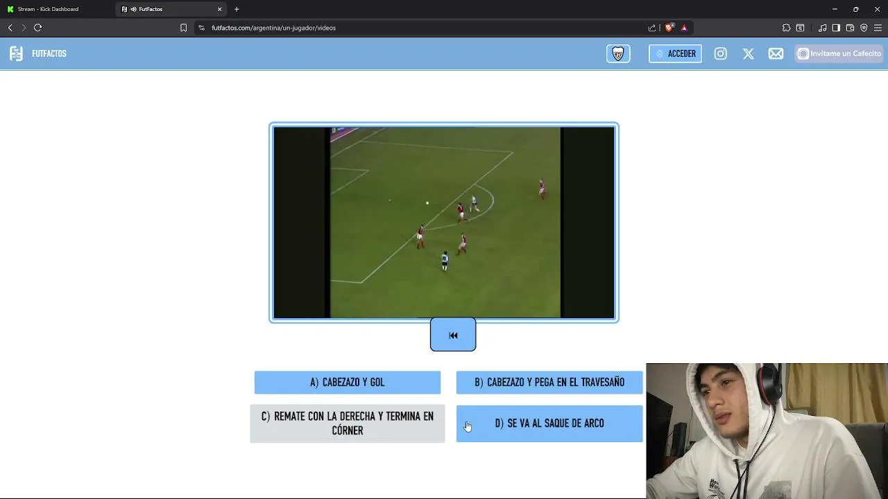Restart the video with the rewind button
The height and width of the screenshot is (499, 888).
tap(453, 335)
